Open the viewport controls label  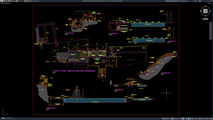pyautogui.click(x=5, y=3)
